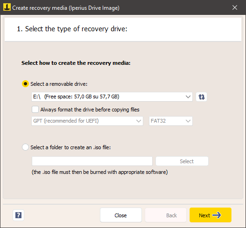This screenshot has height=228, width=246.
Task: Click the iso folder path input field
Action: pos(92,161)
